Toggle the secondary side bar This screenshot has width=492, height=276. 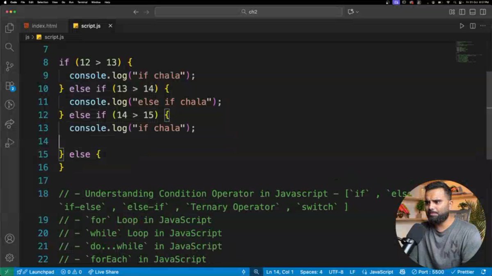click(483, 12)
